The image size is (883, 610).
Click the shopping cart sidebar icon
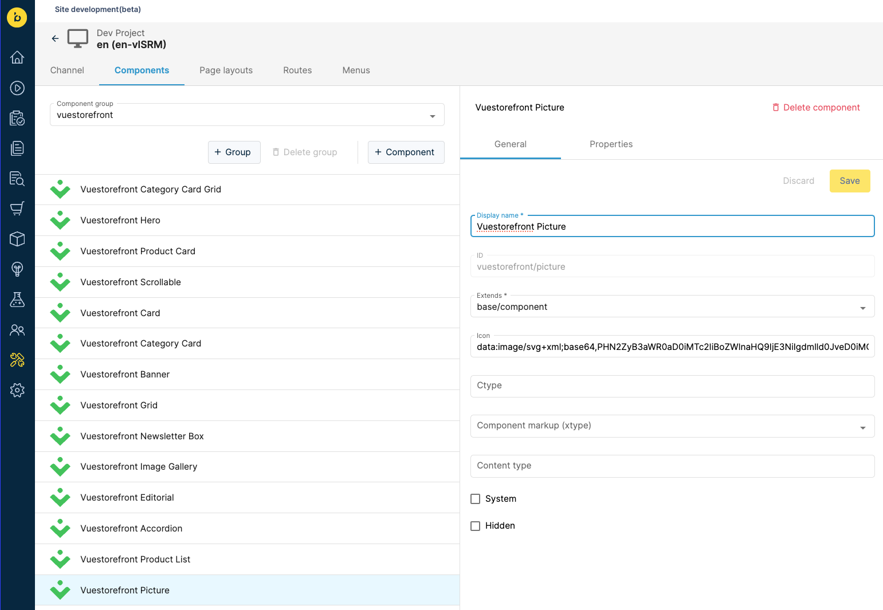point(17,208)
